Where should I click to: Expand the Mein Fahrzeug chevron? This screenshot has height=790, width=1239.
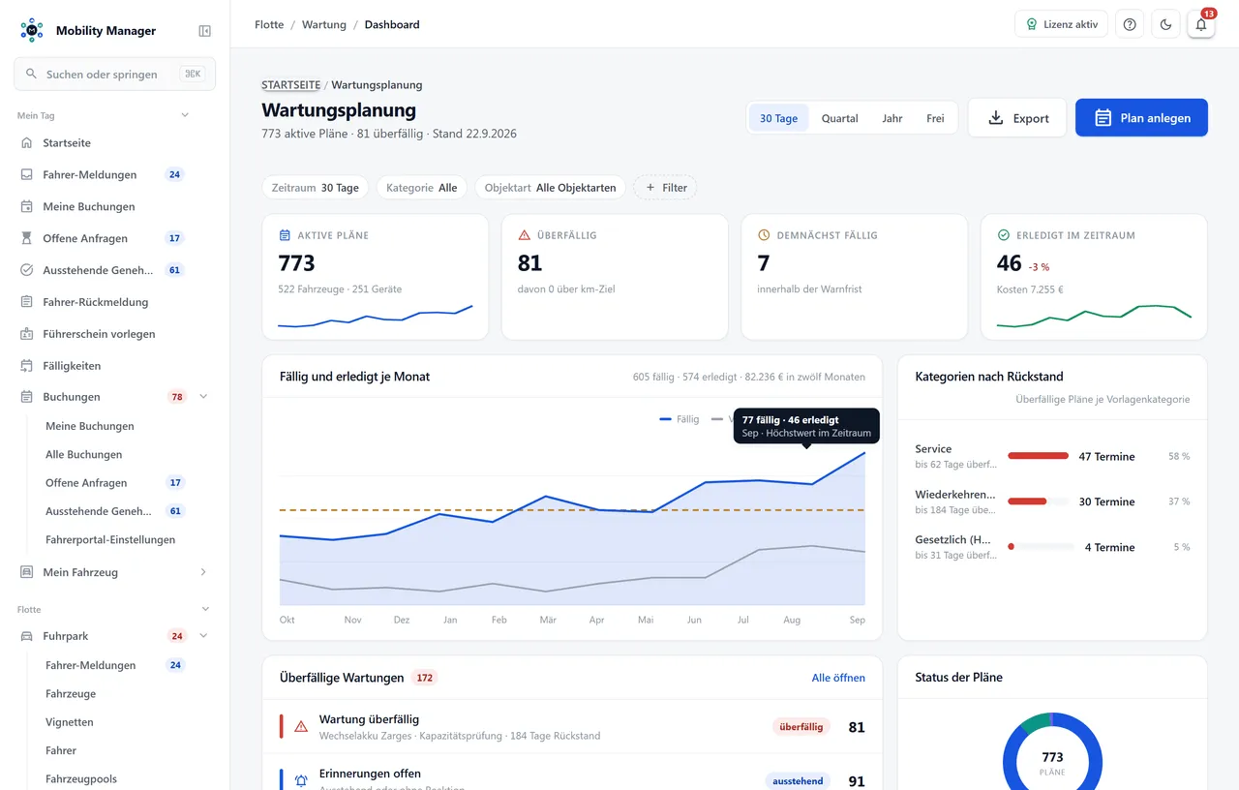[x=203, y=572]
